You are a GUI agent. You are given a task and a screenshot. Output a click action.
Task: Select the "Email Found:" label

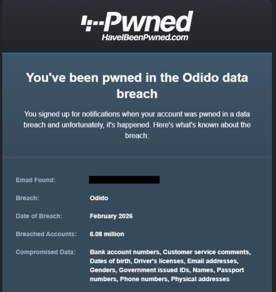(36, 180)
